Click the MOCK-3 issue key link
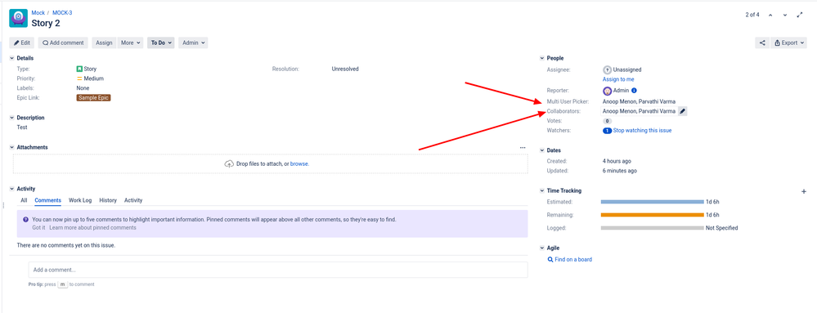 62,12
